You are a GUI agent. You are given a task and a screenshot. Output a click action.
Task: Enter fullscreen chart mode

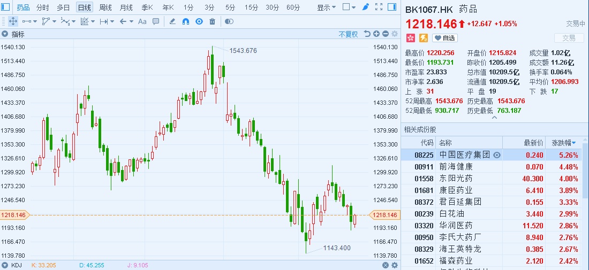pos(380,7)
